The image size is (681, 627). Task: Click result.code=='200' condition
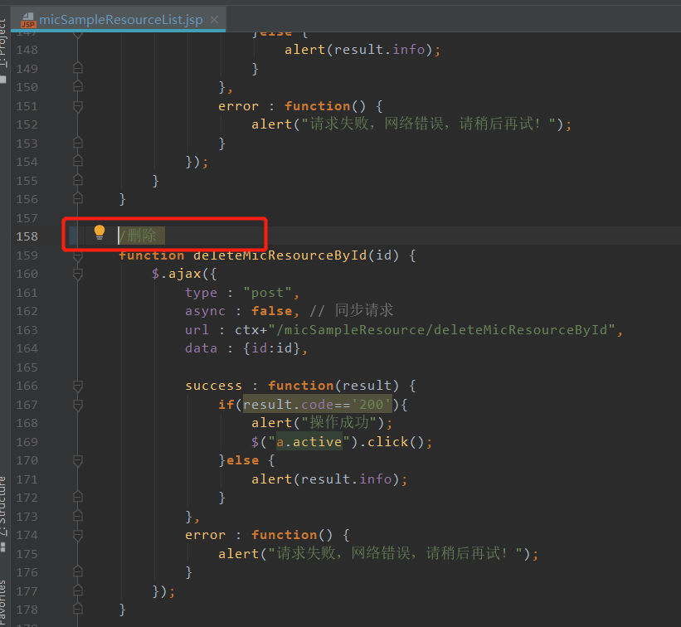pos(318,405)
